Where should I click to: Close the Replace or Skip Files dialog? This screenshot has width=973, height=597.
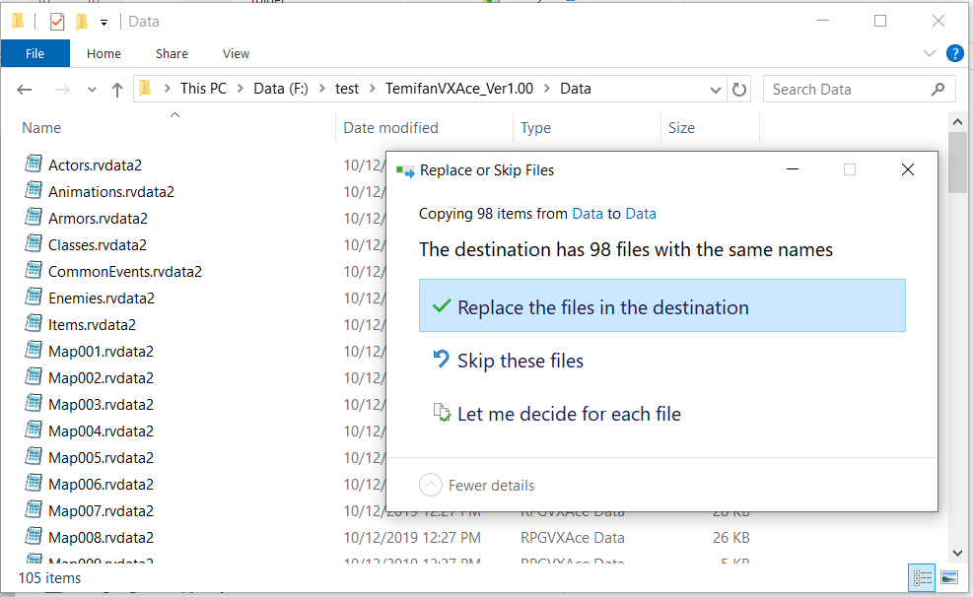tap(908, 169)
